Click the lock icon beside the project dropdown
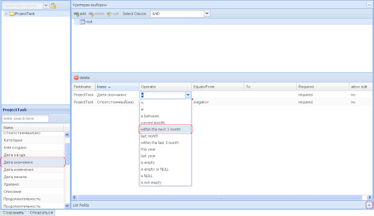The height and width of the screenshot is (216, 374). coord(53,6)
